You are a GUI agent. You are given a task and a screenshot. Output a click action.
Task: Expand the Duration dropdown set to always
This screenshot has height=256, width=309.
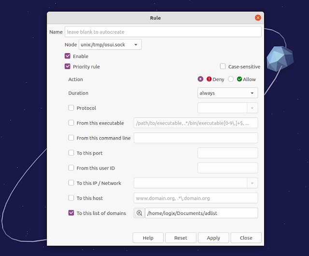227,93
